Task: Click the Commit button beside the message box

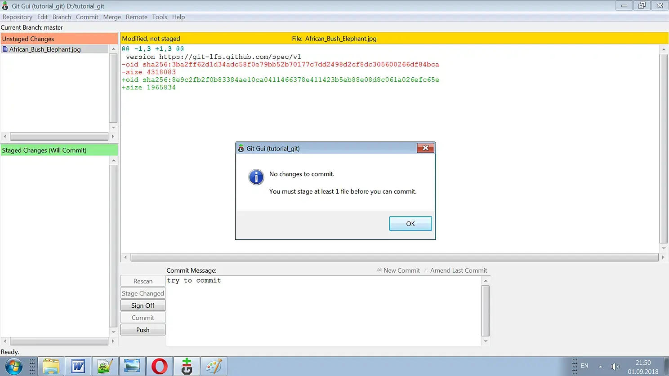Action: click(143, 318)
